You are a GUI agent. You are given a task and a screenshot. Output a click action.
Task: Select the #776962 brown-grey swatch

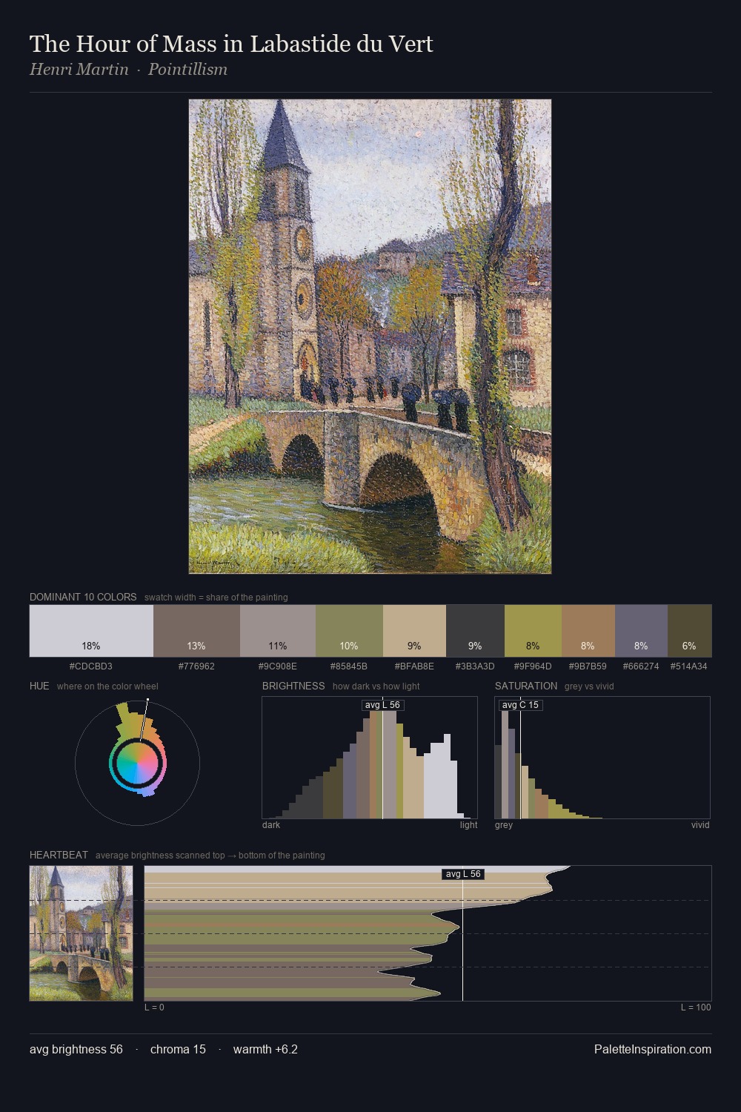196,631
